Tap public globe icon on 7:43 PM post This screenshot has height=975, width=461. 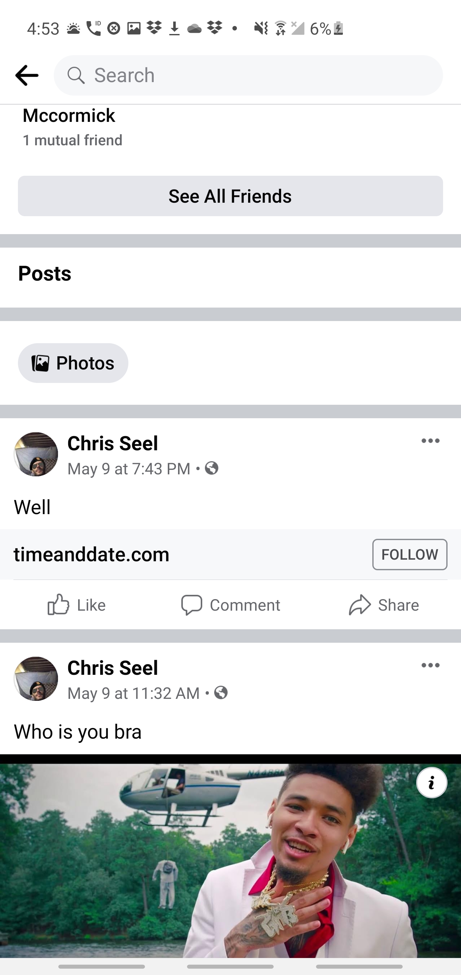212,468
